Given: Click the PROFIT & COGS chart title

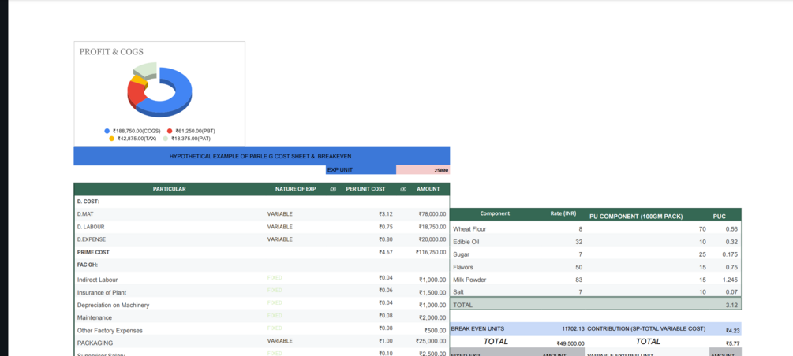Looking at the screenshot, I should (x=111, y=51).
